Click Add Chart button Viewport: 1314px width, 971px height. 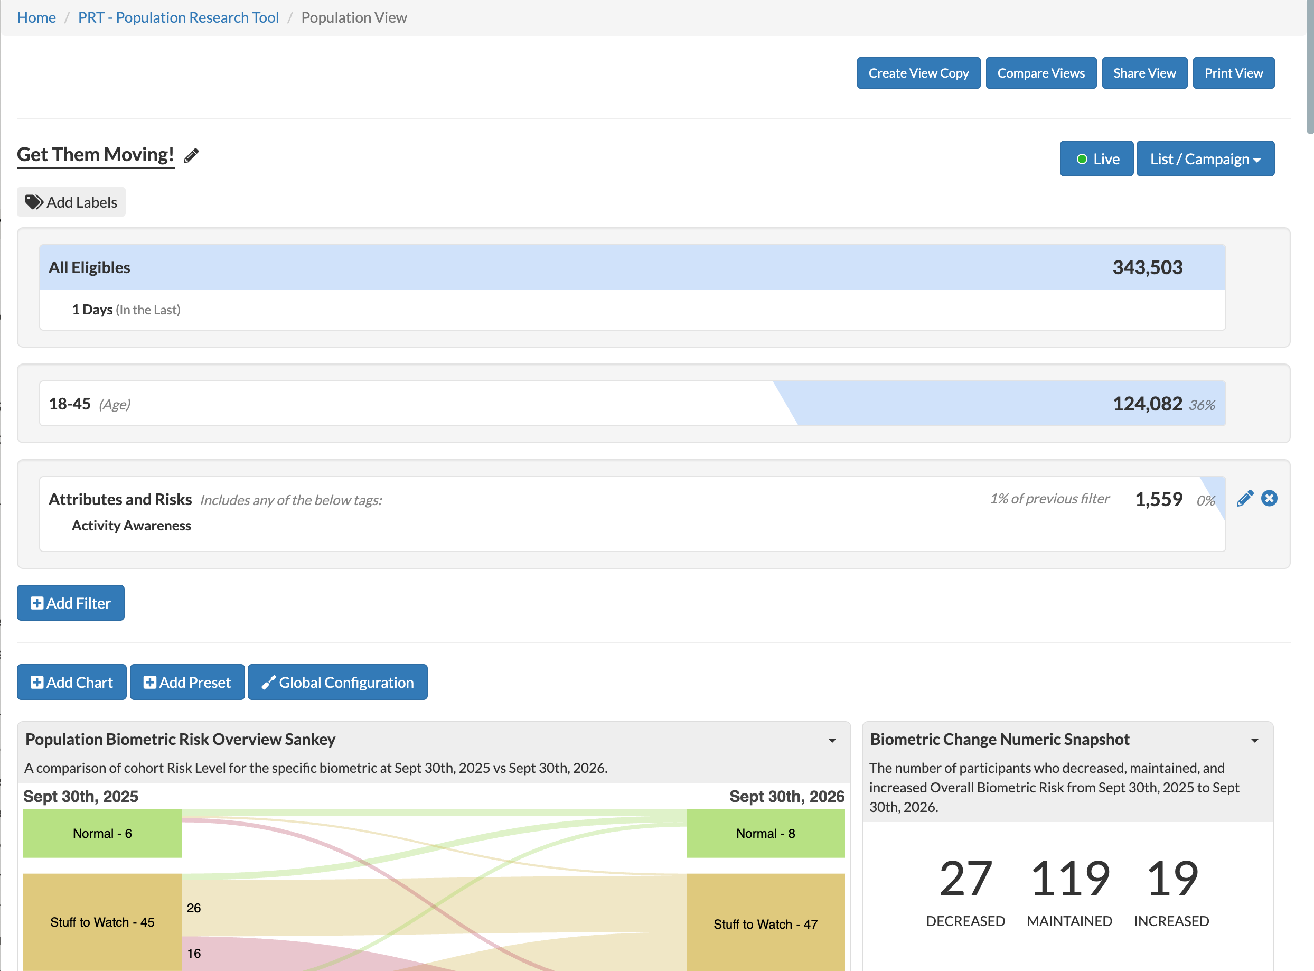click(72, 683)
